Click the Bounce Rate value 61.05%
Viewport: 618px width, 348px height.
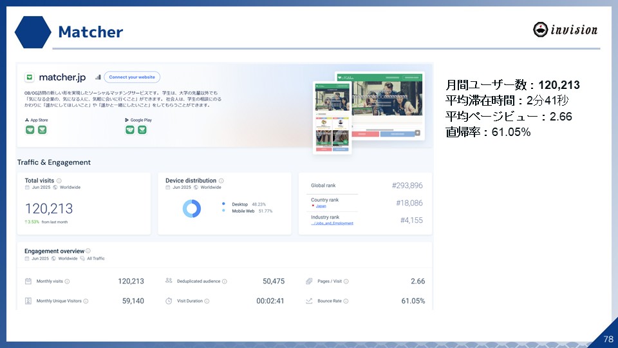pos(413,301)
